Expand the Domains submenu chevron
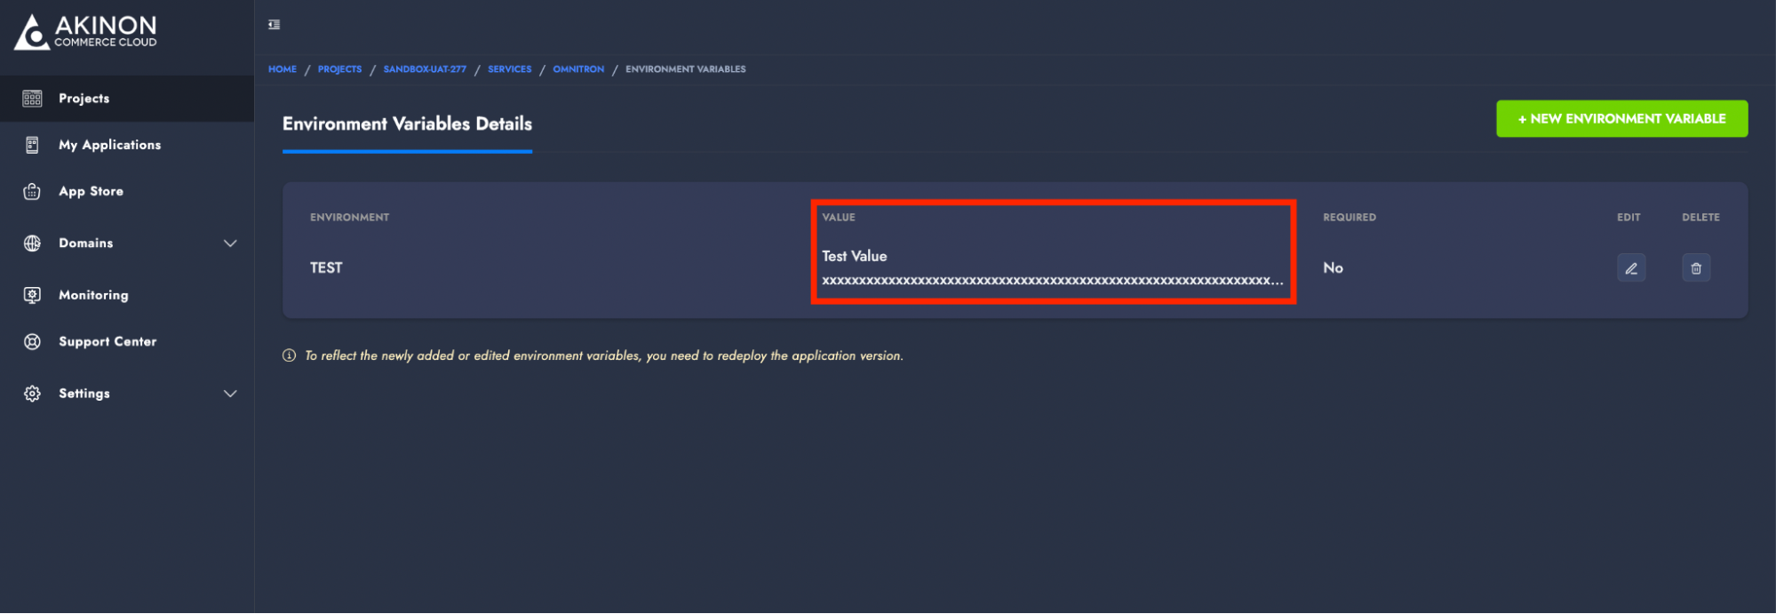This screenshot has width=1776, height=614. pyautogui.click(x=230, y=243)
